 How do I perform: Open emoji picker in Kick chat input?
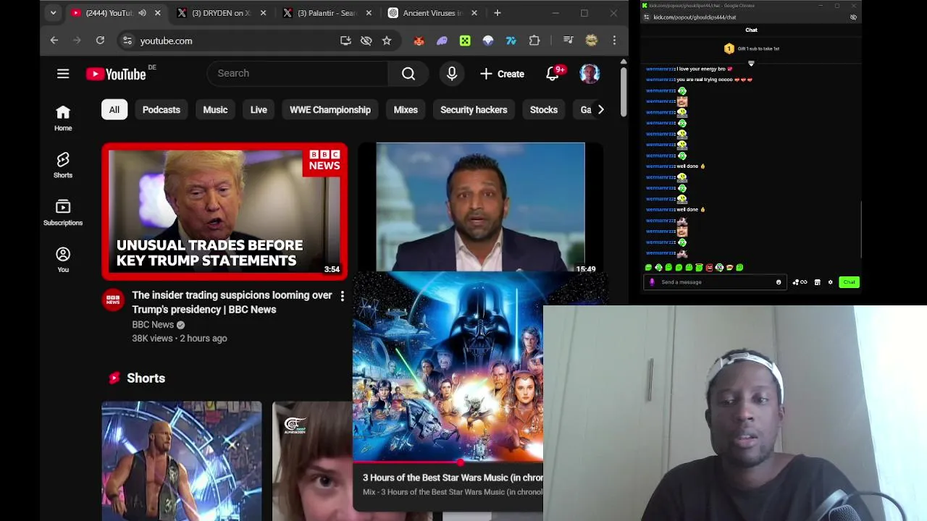click(x=779, y=282)
